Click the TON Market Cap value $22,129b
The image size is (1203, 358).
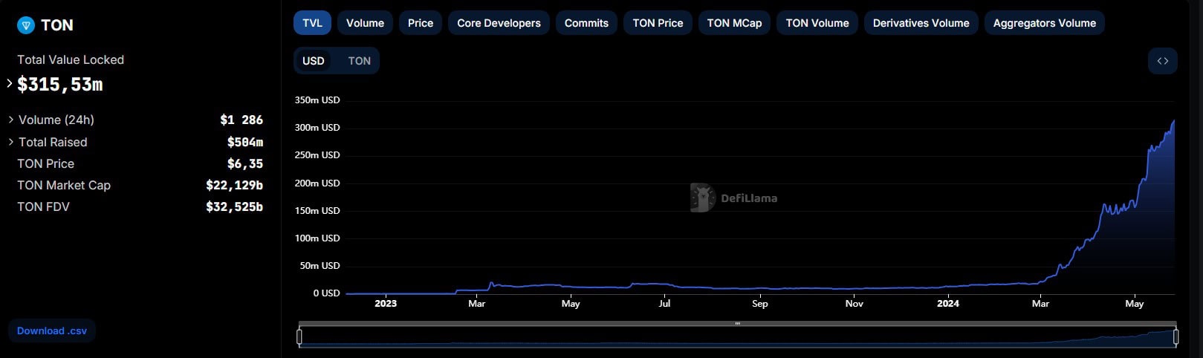(x=234, y=185)
